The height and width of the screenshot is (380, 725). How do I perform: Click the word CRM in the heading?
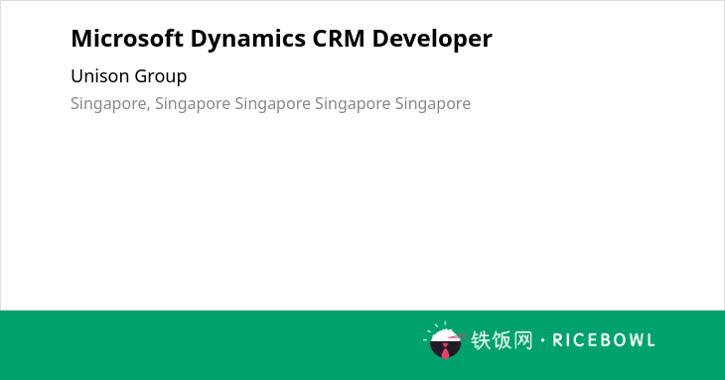click(x=339, y=38)
